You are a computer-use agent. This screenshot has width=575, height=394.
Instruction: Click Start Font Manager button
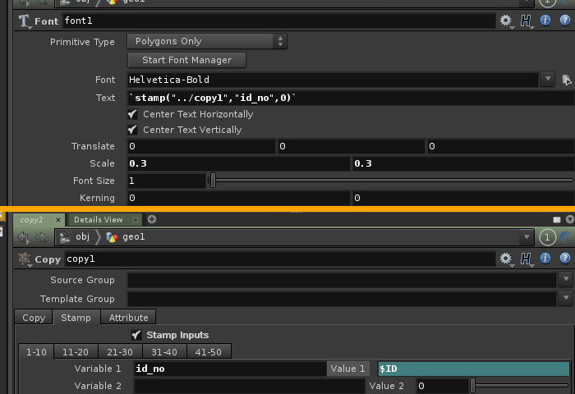186,60
